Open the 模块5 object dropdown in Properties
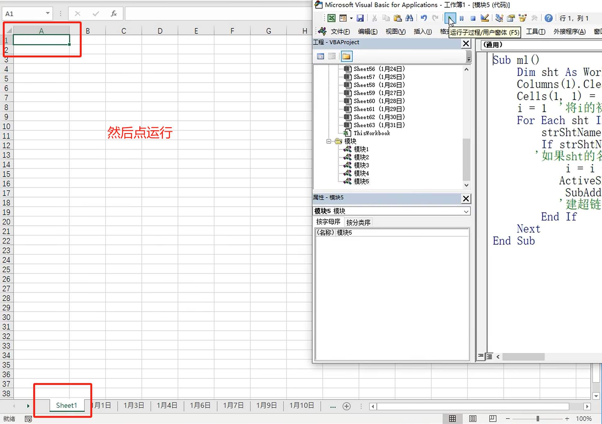This screenshot has width=602, height=424. (x=466, y=211)
